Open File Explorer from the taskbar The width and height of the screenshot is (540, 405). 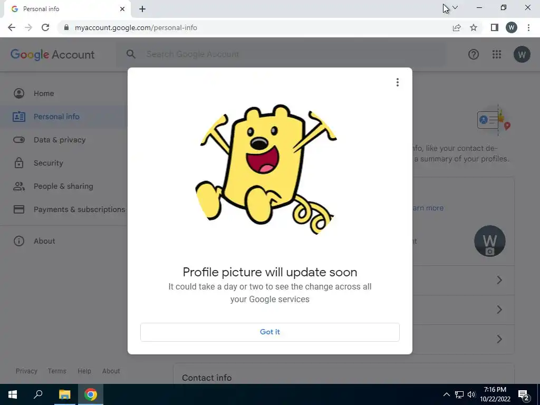click(x=64, y=394)
